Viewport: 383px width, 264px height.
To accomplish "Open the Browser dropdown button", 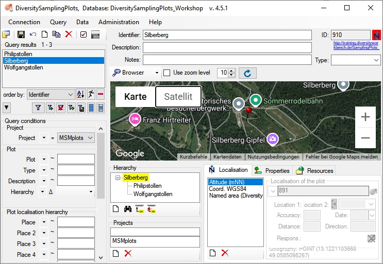I will point(157,73).
